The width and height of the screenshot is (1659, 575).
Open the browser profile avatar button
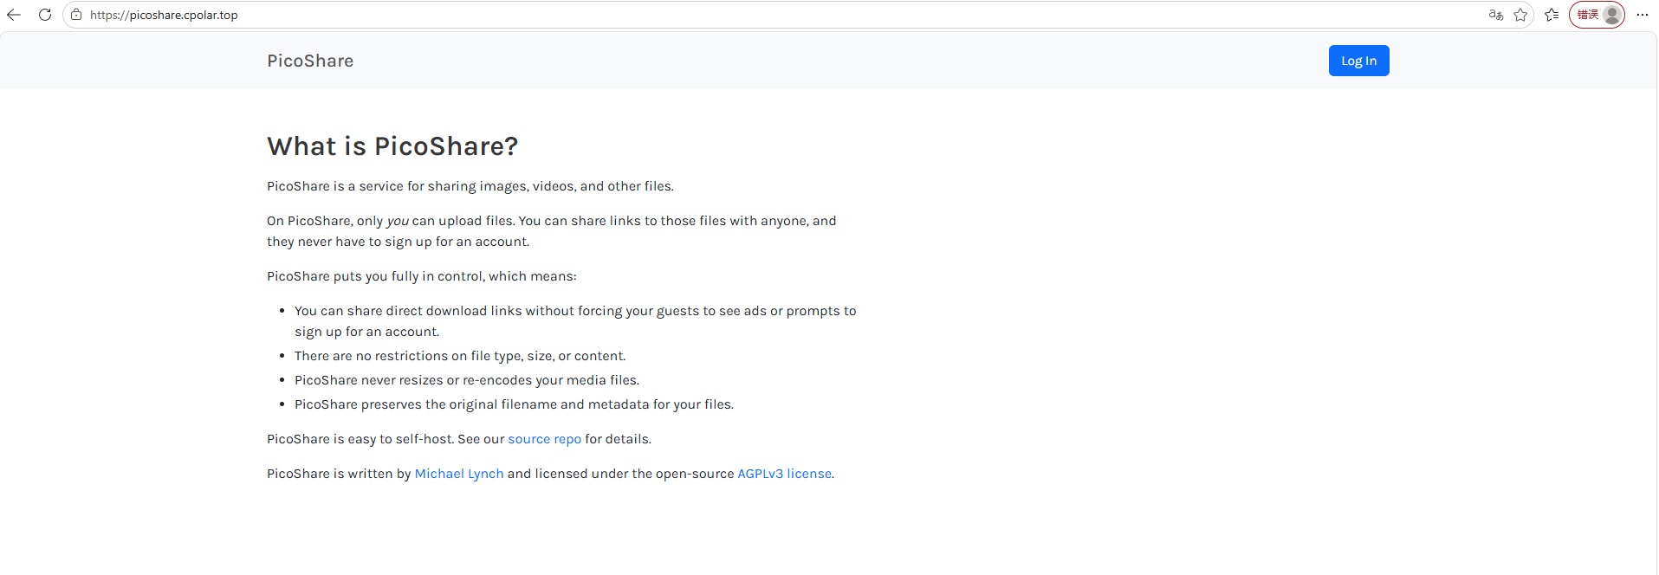coord(1597,15)
